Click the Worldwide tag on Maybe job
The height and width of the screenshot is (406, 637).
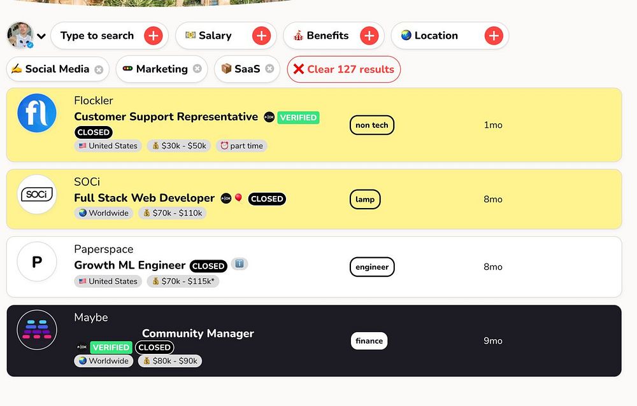click(x=104, y=361)
